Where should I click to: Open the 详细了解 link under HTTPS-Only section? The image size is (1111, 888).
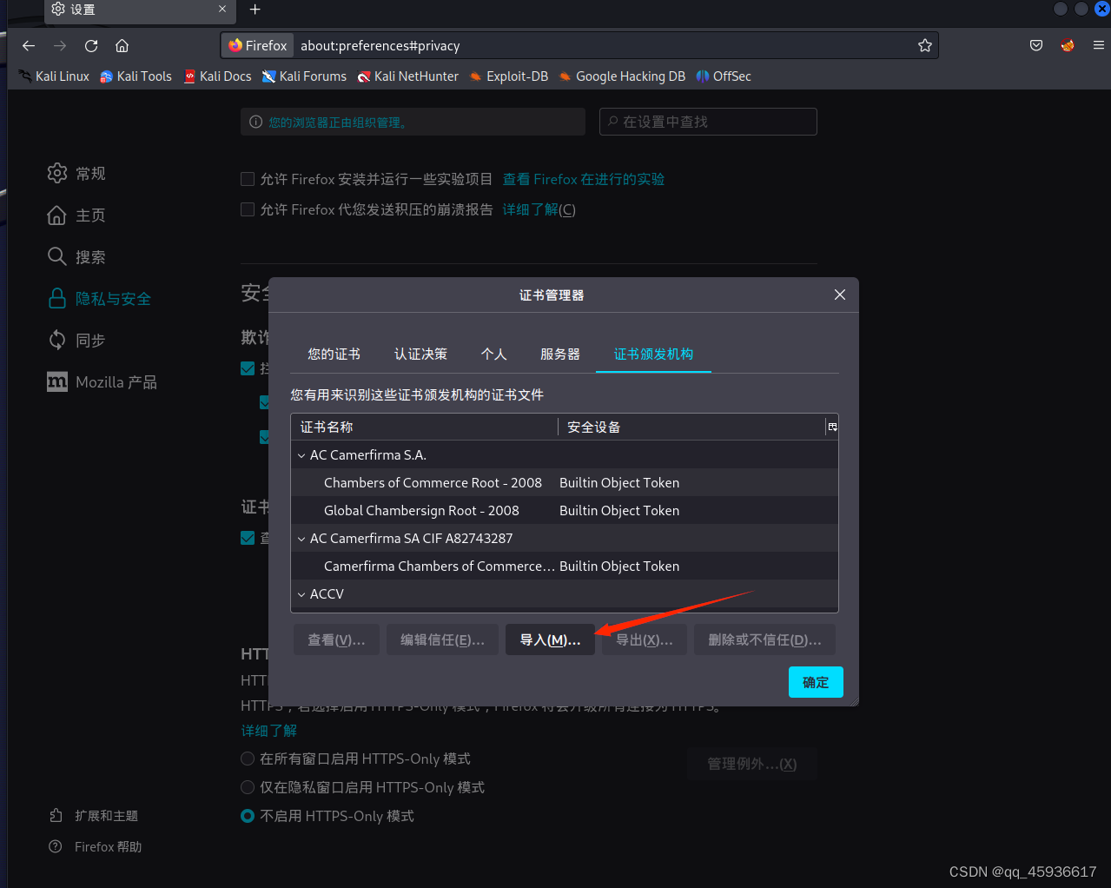pos(269,731)
